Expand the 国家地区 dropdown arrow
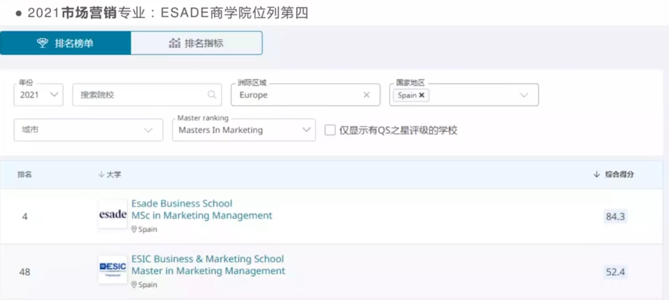The width and height of the screenshot is (669, 300). (x=524, y=95)
